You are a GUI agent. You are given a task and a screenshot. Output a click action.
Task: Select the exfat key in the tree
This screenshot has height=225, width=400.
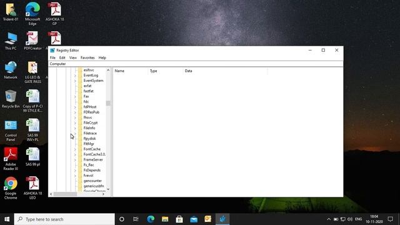click(87, 86)
